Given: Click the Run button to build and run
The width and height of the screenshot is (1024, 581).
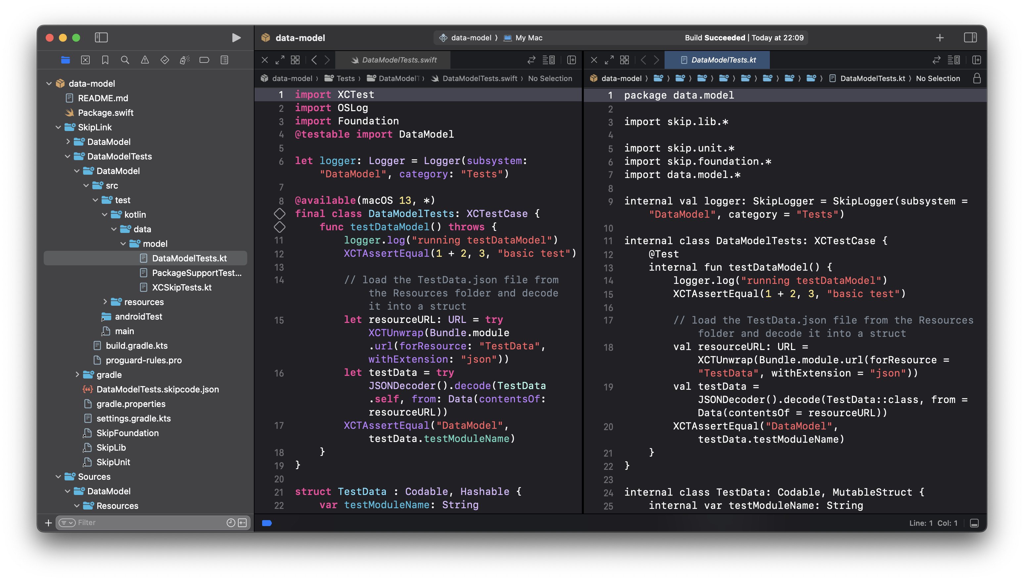Looking at the screenshot, I should coord(236,37).
